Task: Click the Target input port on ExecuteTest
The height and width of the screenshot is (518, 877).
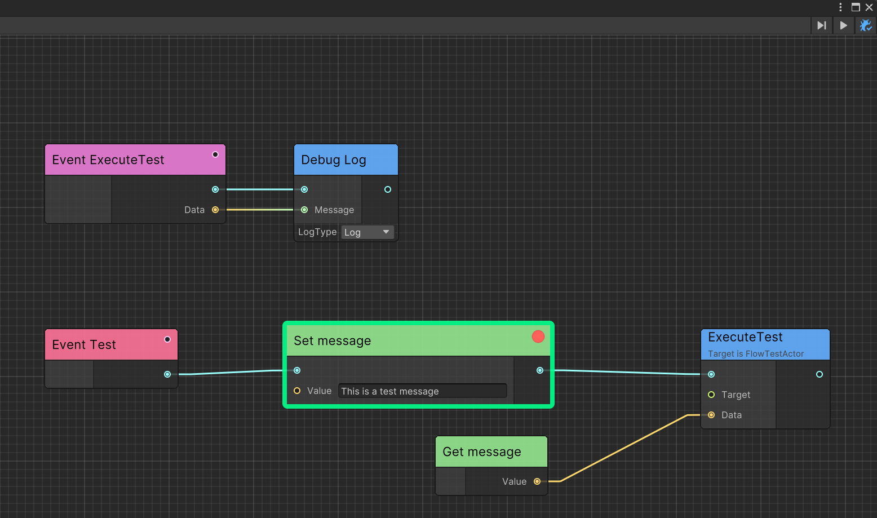Action: [x=711, y=395]
